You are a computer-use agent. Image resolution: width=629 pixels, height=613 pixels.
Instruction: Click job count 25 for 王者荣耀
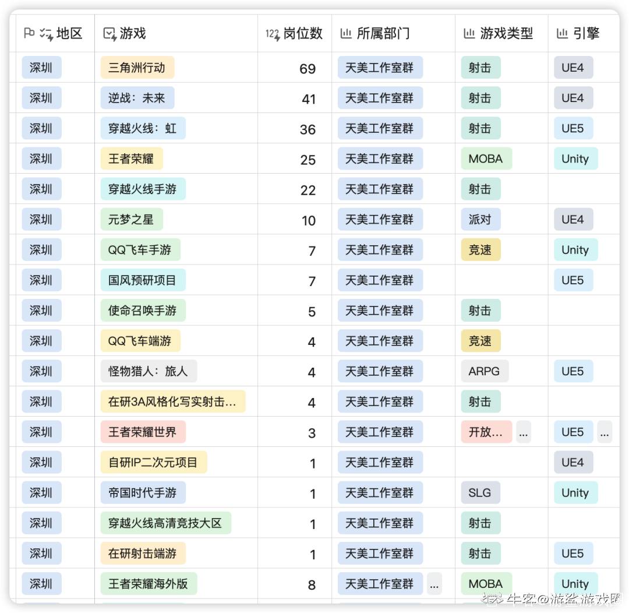(x=308, y=160)
